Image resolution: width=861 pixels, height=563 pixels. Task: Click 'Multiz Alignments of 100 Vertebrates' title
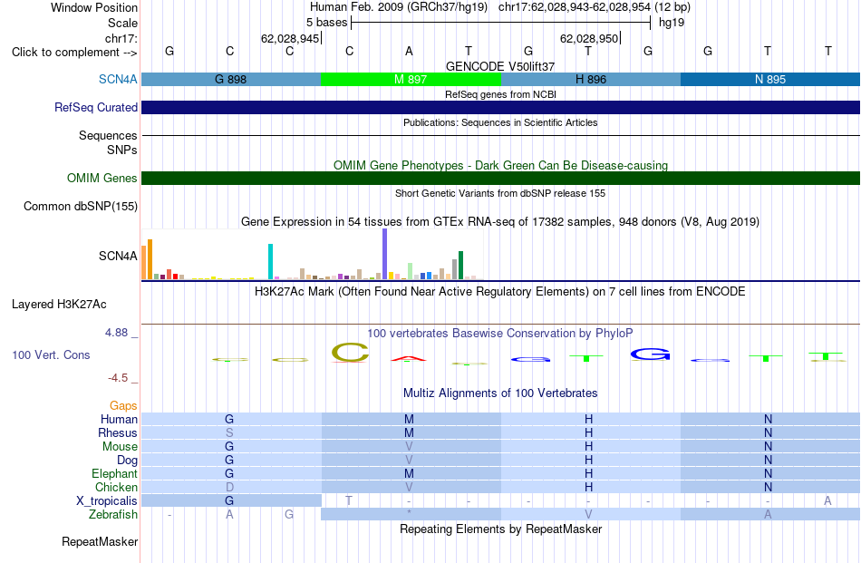click(500, 393)
